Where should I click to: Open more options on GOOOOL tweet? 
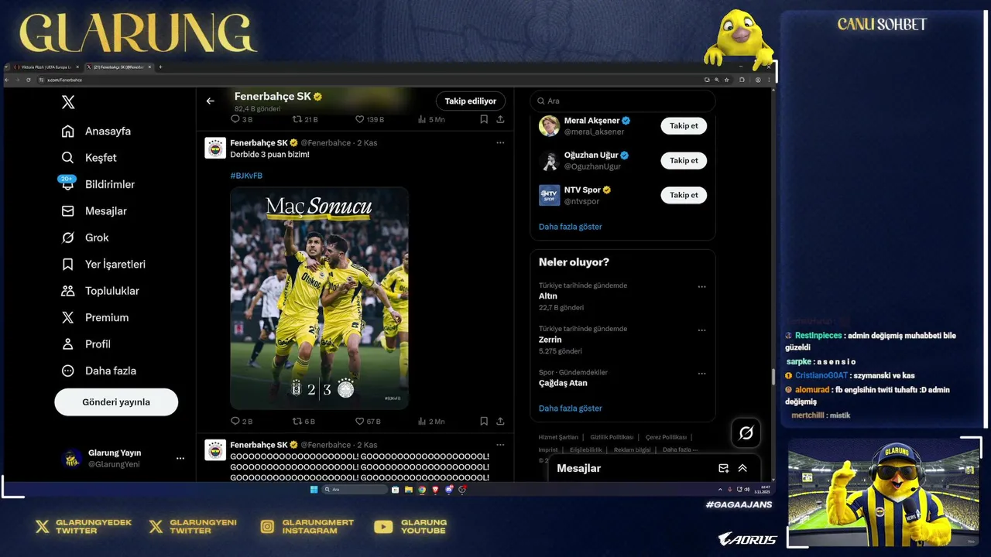pyautogui.click(x=500, y=445)
